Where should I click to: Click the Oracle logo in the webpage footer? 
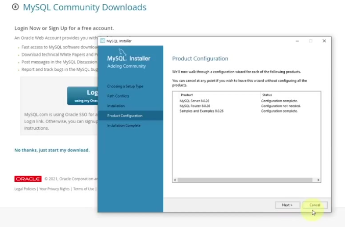click(28, 179)
